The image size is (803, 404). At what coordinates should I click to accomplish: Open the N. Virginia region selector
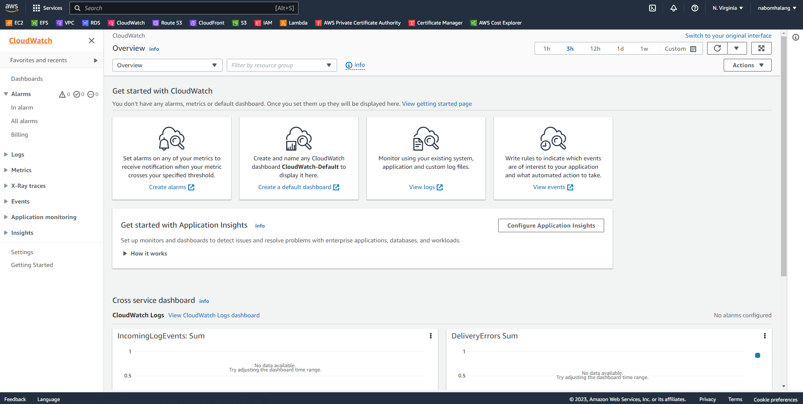(x=728, y=8)
